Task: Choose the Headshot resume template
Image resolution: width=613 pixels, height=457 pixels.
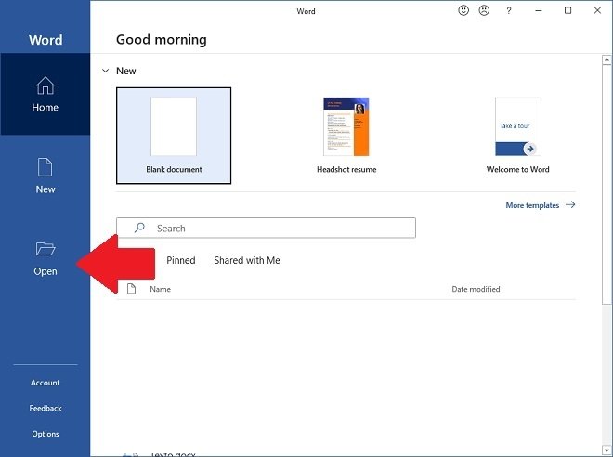Action: 346,136
